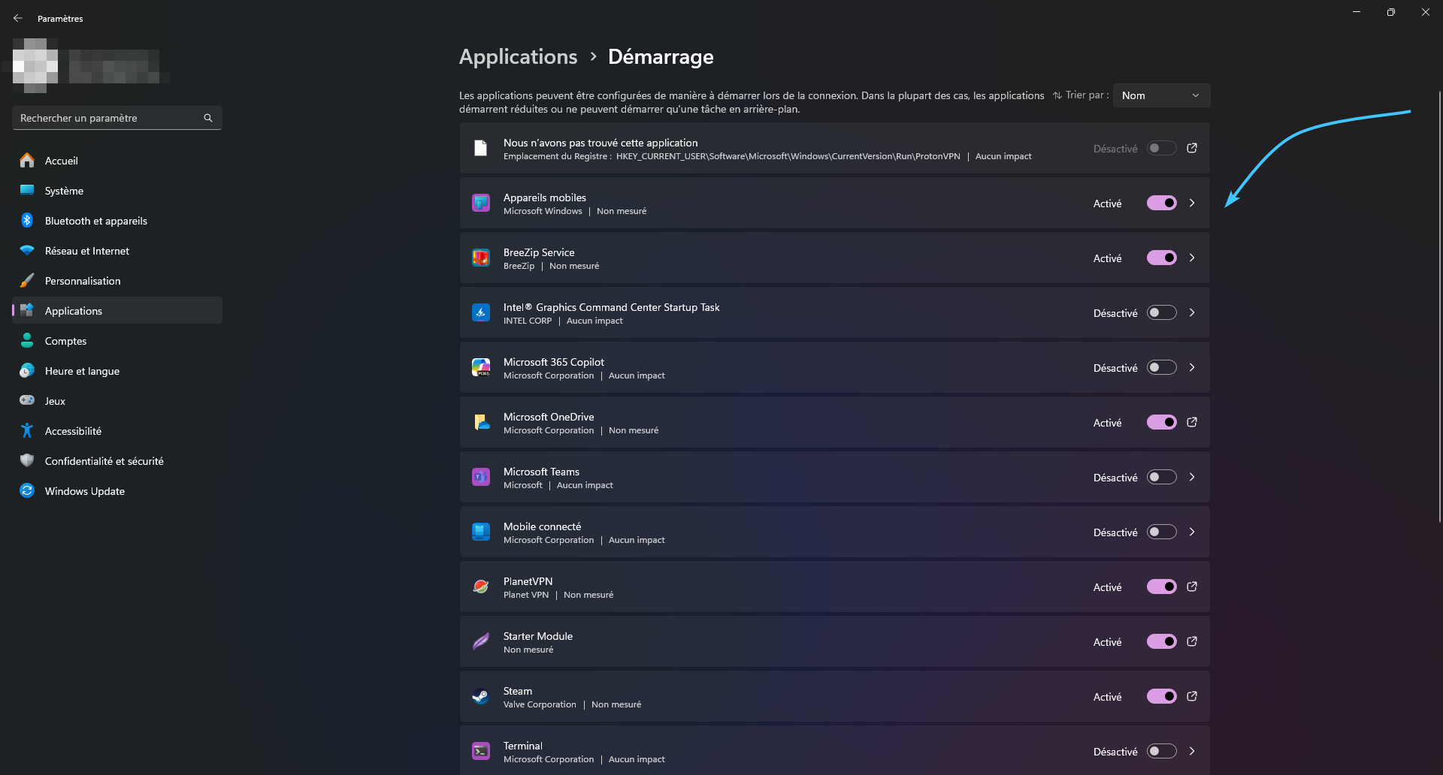Screen dimensions: 1443x775
Task: Go to Heure et langue settings
Action: (x=117, y=370)
